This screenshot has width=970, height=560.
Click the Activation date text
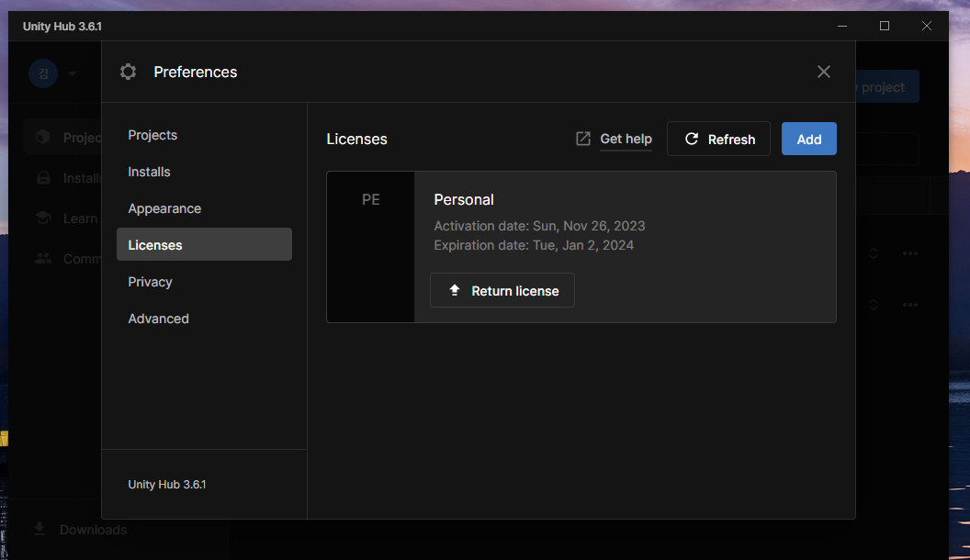click(x=539, y=226)
